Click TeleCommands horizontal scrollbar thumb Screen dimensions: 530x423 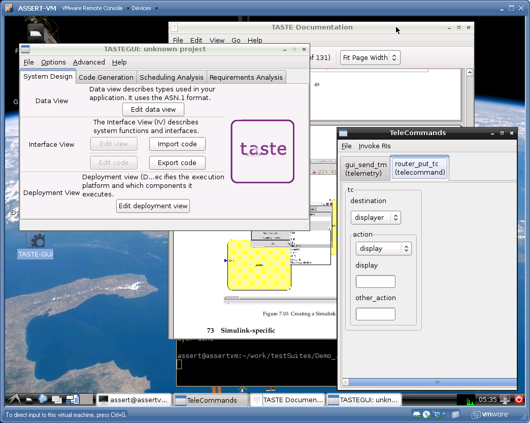pos(433,382)
